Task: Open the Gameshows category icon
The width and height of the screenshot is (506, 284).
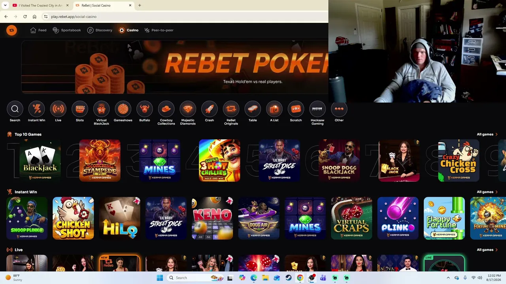Action: click(123, 109)
